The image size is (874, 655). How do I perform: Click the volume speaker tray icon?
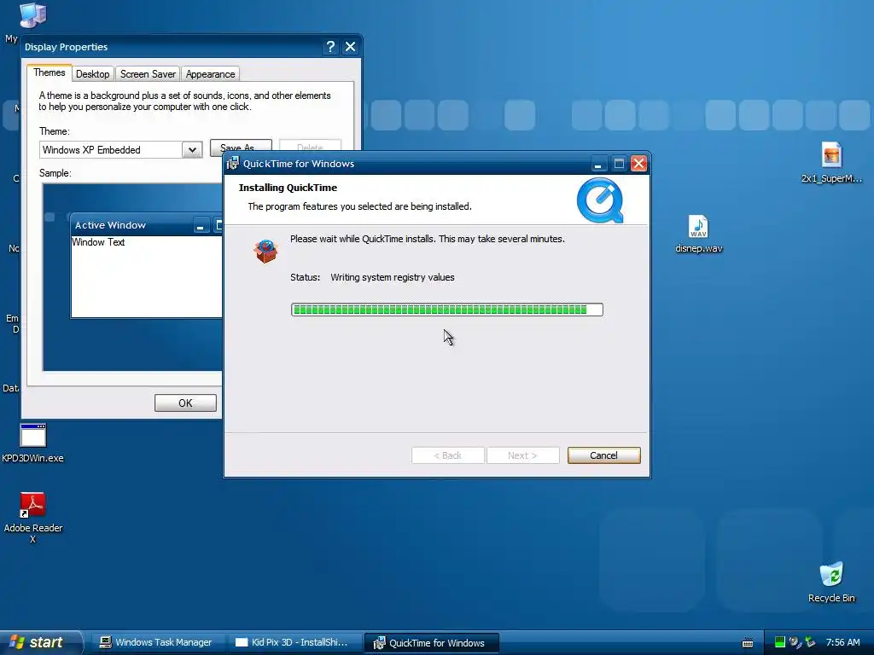[x=795, y=642]
